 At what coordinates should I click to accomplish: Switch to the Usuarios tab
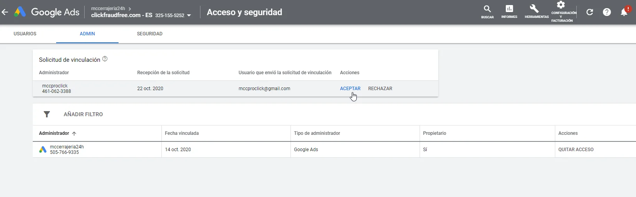[x=25, y=34]
